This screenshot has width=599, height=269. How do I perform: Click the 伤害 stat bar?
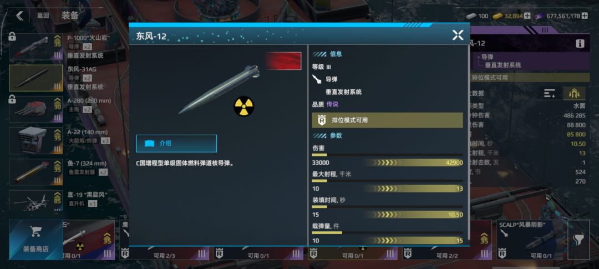coord(387,155)
